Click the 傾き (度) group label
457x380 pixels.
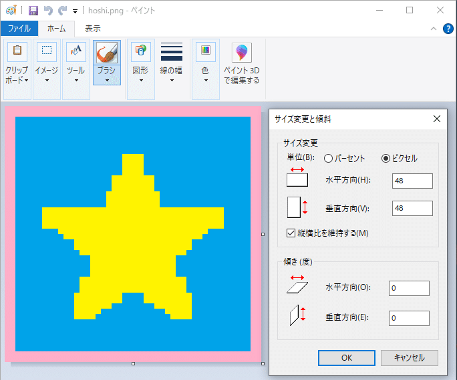point(298,262)
